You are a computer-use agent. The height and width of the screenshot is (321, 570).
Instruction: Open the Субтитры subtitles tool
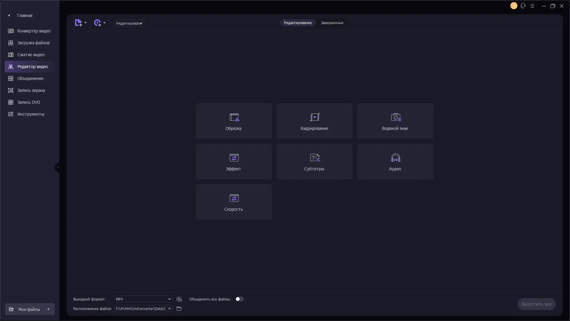point(314,161)
